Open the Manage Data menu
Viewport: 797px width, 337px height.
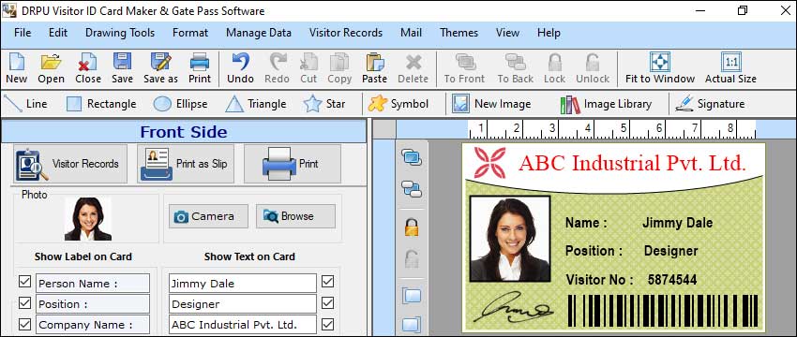point(259,33)
